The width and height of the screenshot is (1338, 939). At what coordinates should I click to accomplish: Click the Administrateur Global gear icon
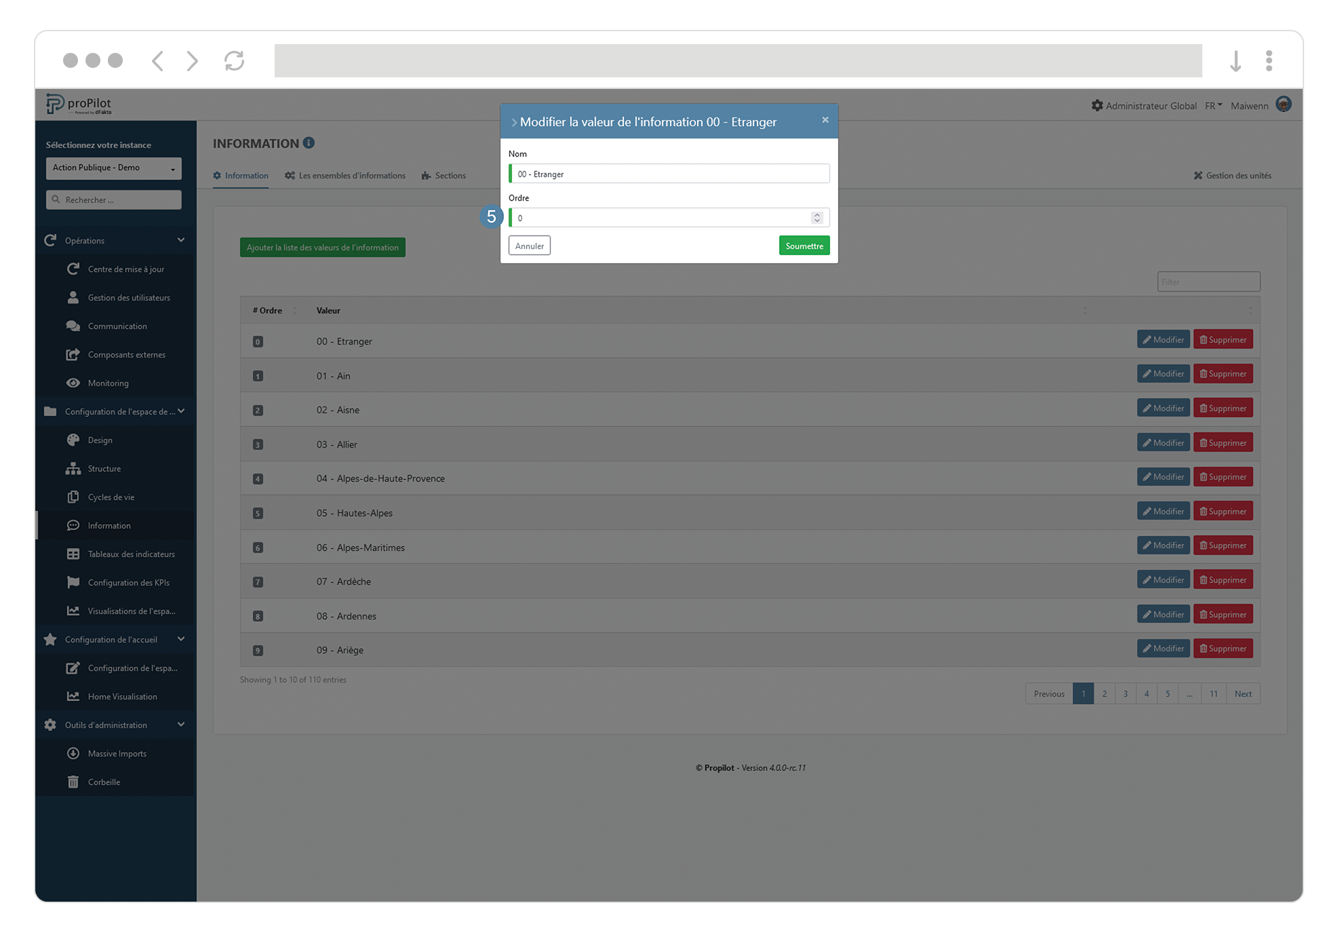(1097, 105)
